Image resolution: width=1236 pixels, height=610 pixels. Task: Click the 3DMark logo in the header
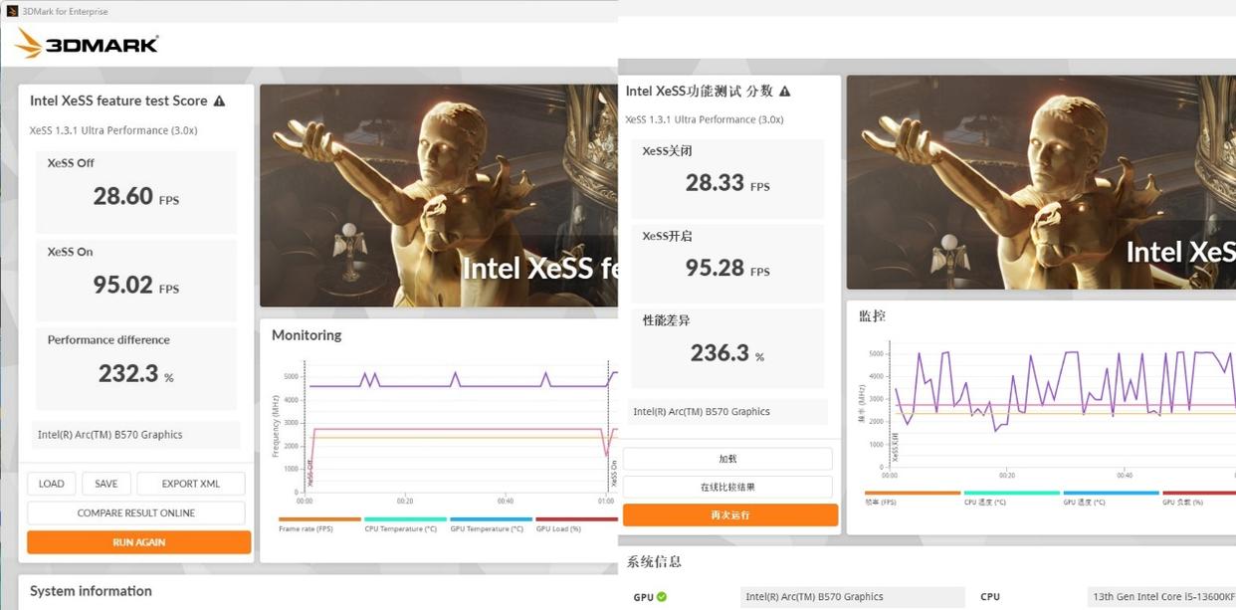[x=87, y=44]
